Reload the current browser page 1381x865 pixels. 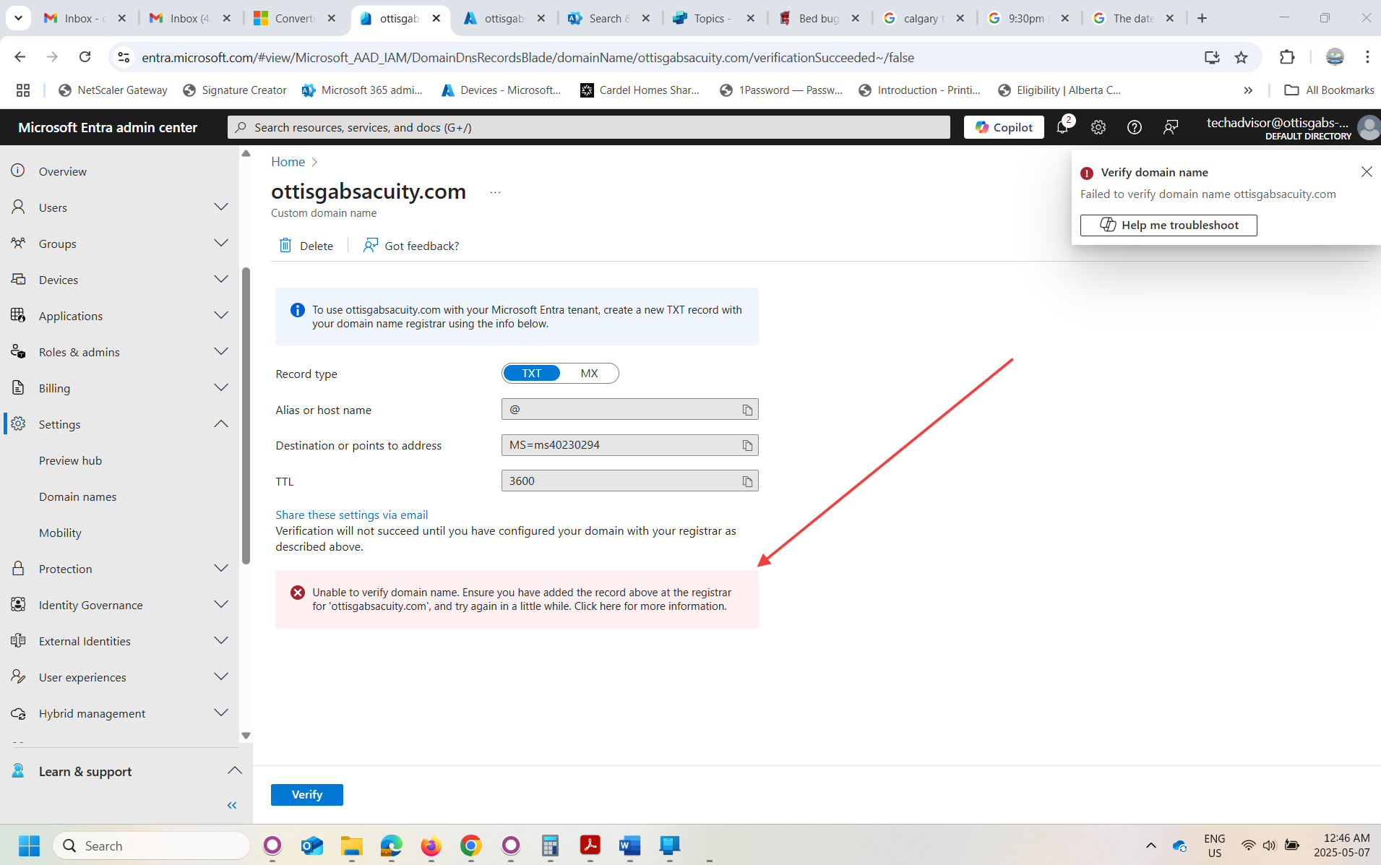[x=85, y=57]
